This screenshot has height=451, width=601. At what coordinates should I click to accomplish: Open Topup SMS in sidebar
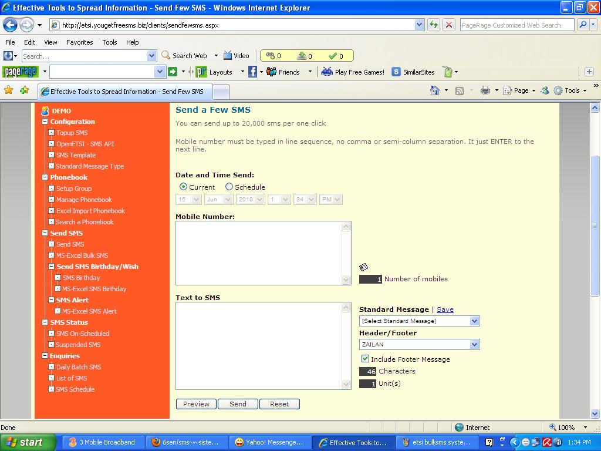72,133
